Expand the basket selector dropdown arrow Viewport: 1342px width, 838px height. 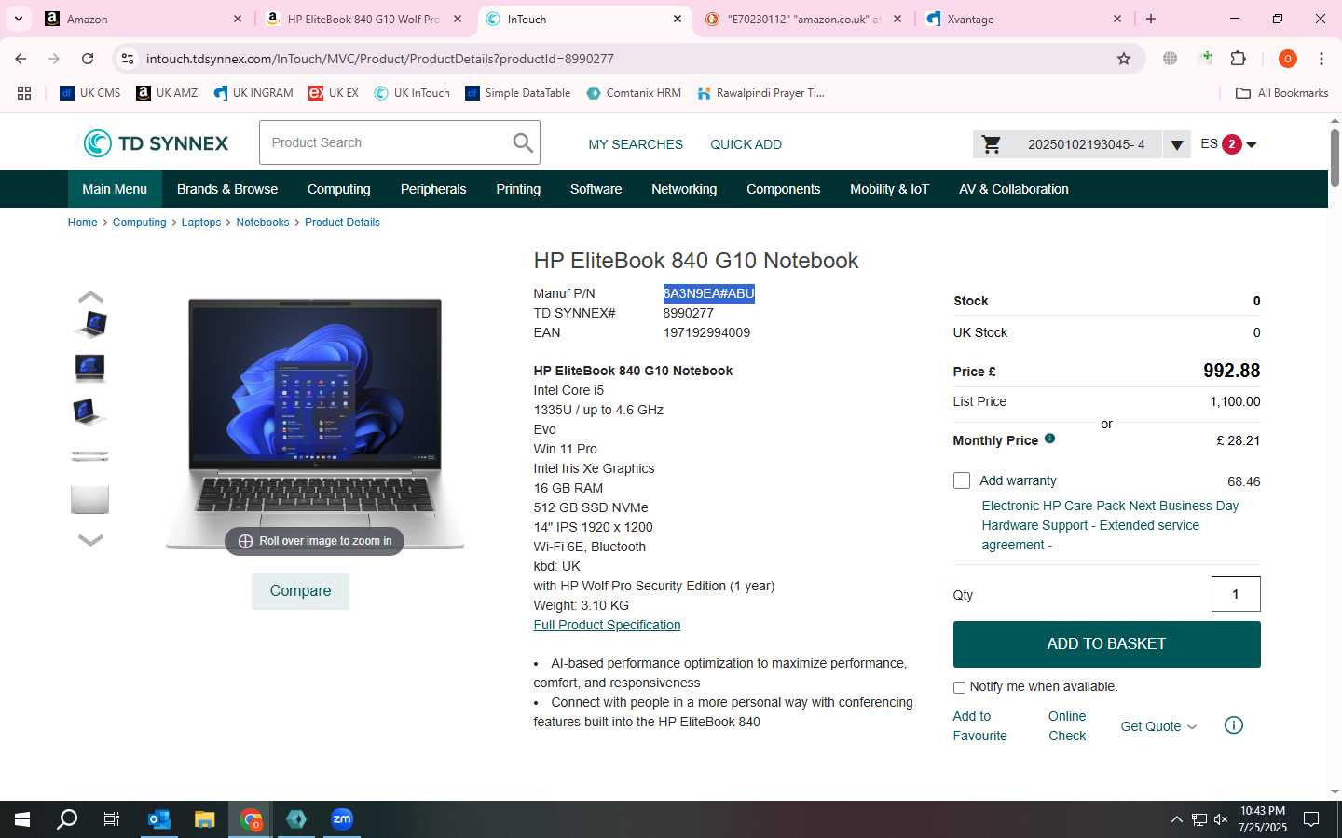(x=1177, y=144)
